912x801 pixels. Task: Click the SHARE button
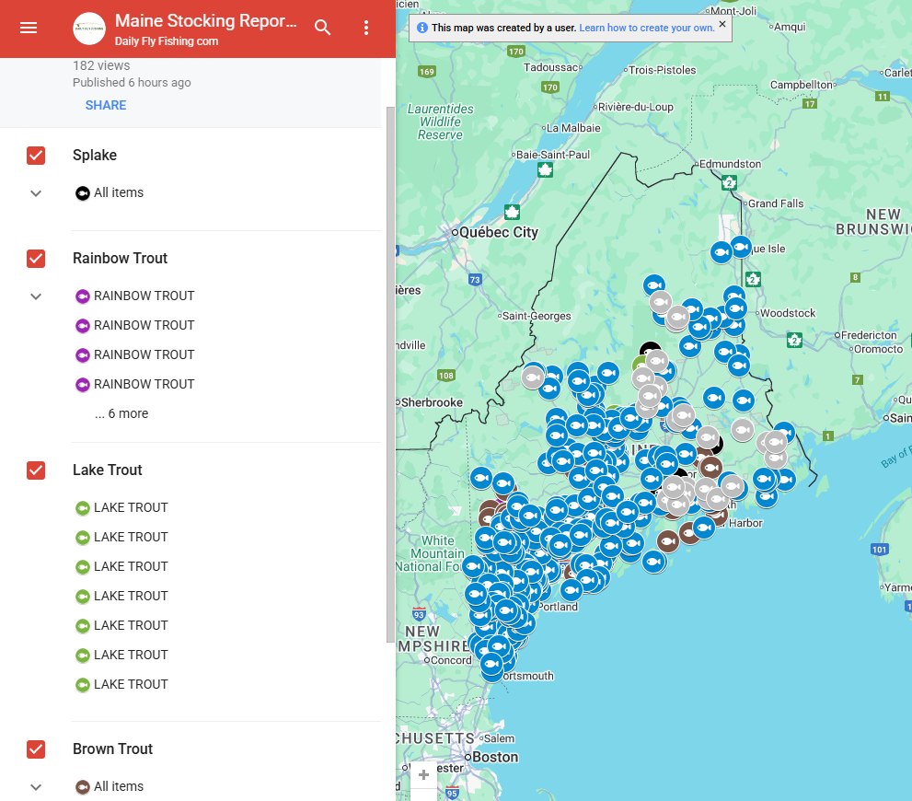(x=105, y=105)
